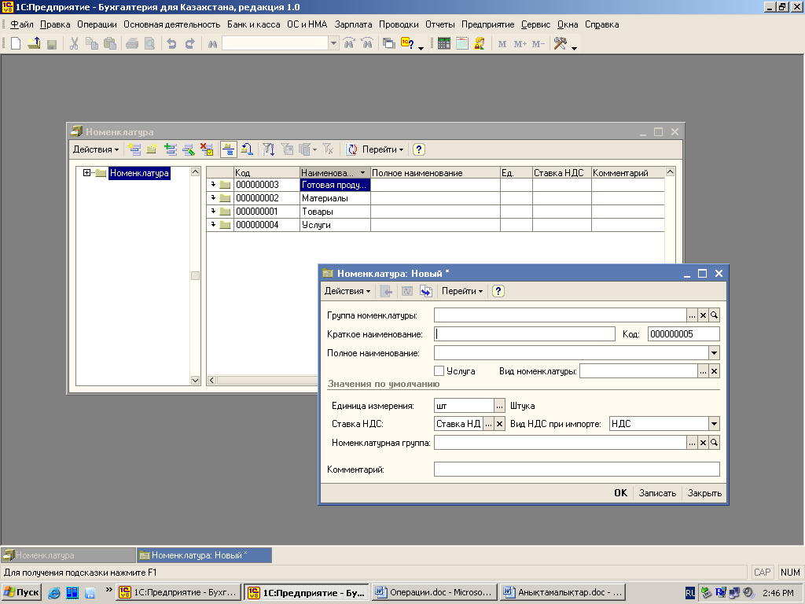Click the filter and sort funnel icon

tap(269, 149)
